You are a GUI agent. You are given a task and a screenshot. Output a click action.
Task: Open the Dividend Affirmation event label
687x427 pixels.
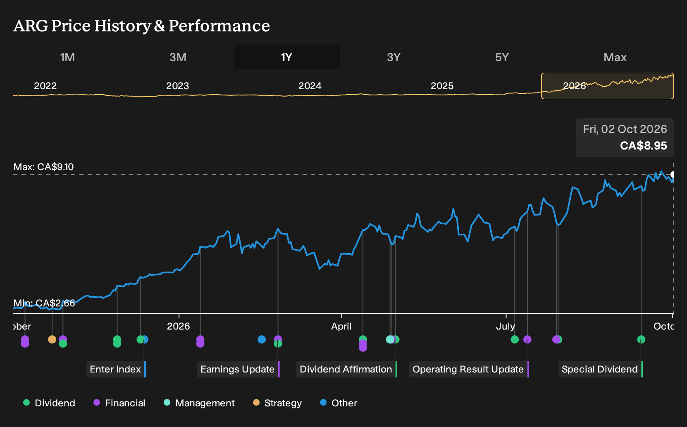[346, 369]
